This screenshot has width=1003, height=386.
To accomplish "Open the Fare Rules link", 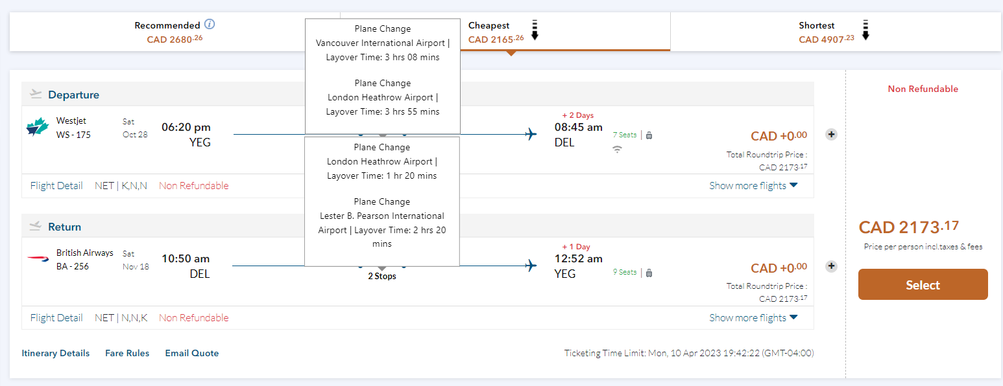I will [x=127, y=353].
